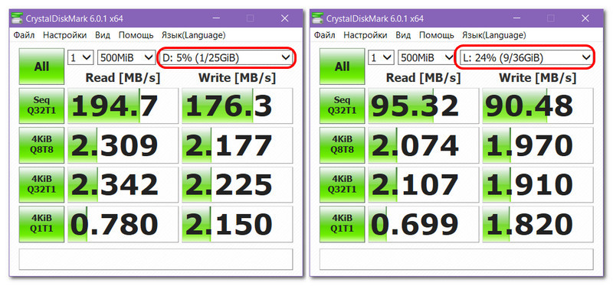Viewport: 613px width, 286px height.
Task: Start Seq Q32T1 test in the L: window
Action: tap(342, 106)
